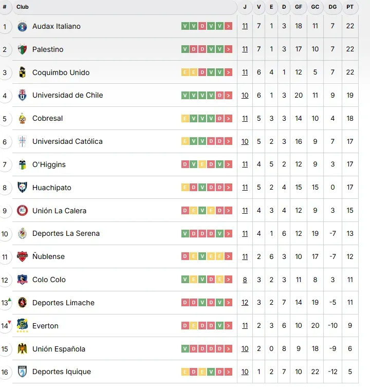370x389 pixels.
Task: Expand Ñublense's recent form arrow
Action: tap(228, 256)
